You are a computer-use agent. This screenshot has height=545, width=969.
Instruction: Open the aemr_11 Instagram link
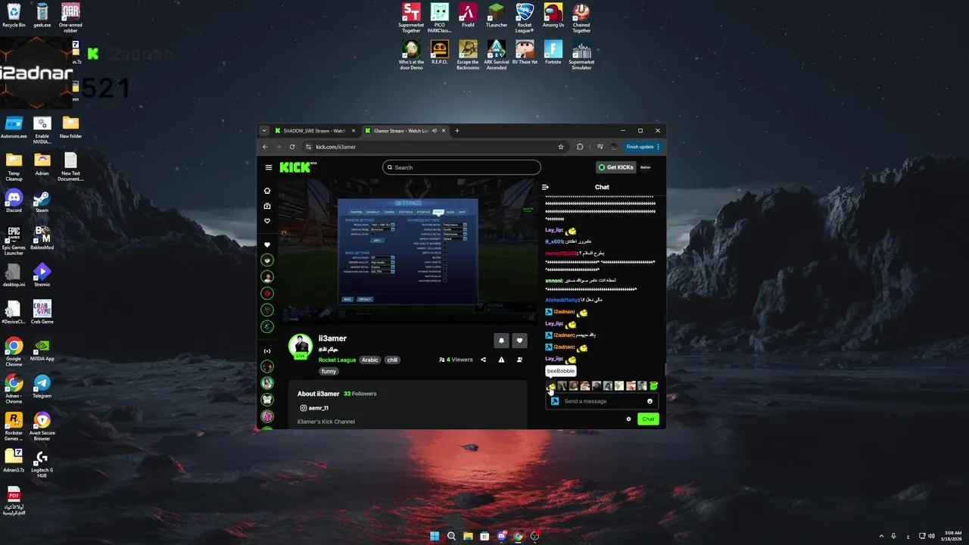point(314,408)
